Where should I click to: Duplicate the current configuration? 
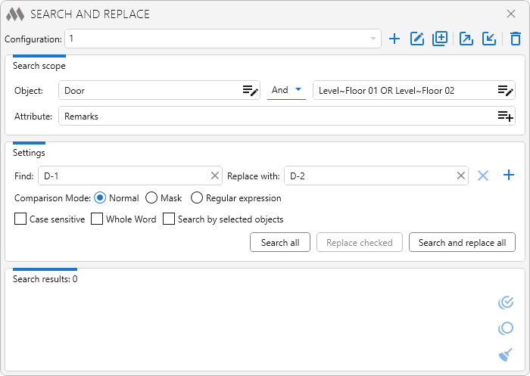point(440,39)
